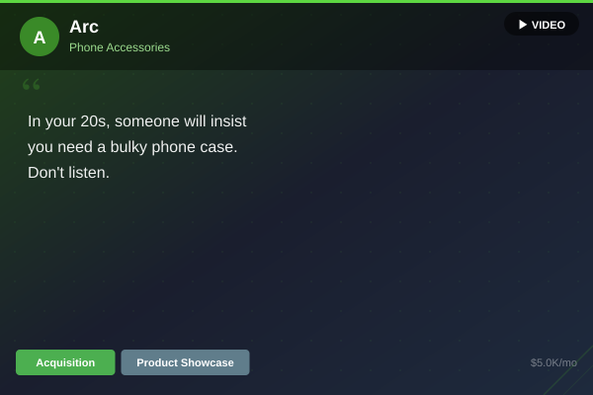Click the word VIDEO in the badge
The width and height of the screenshot is (593, 395).
(549, 25)
